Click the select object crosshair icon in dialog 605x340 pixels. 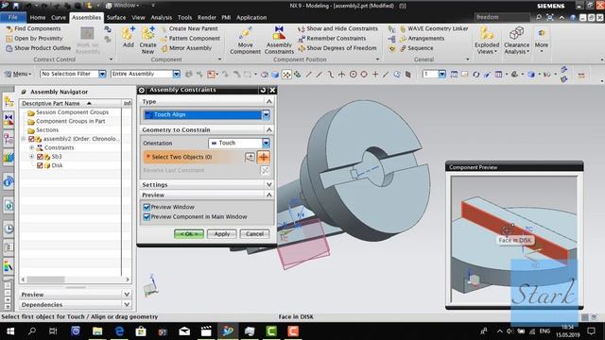pyautogui.click(x=264, y=157)
